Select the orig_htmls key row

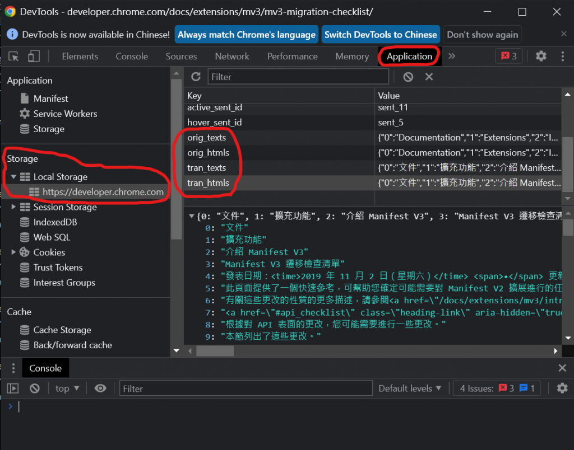point(372,152)
